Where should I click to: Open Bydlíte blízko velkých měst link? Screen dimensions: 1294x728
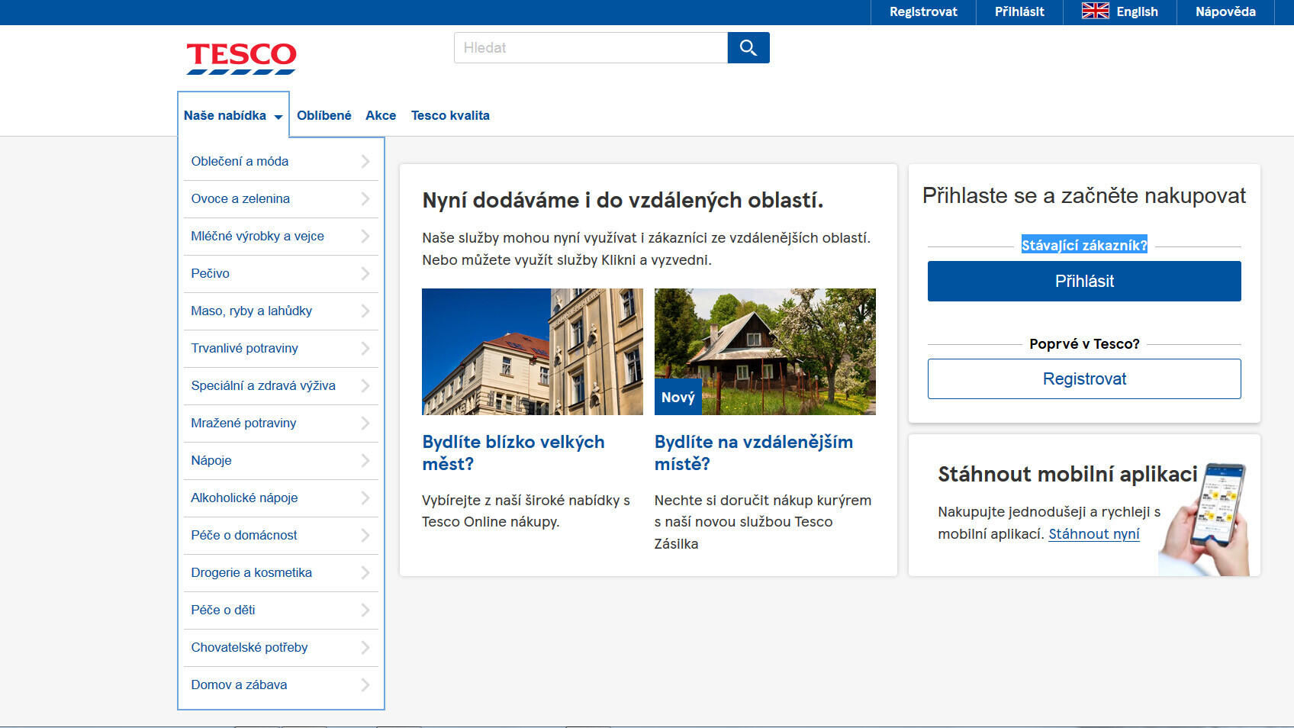(x=513, y=453)
